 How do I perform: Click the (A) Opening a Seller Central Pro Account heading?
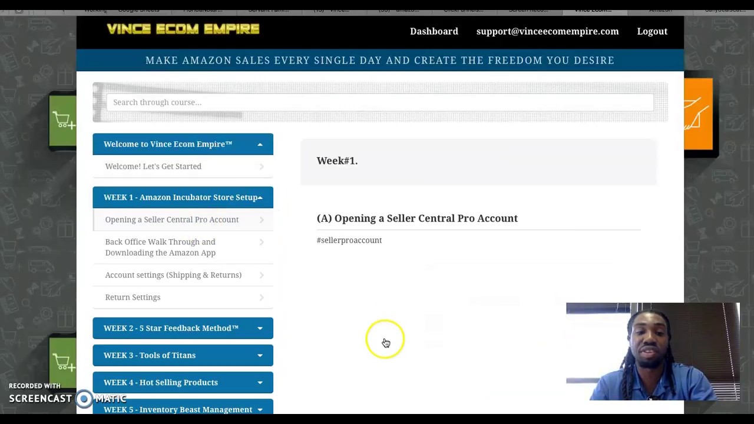[417, 218]
